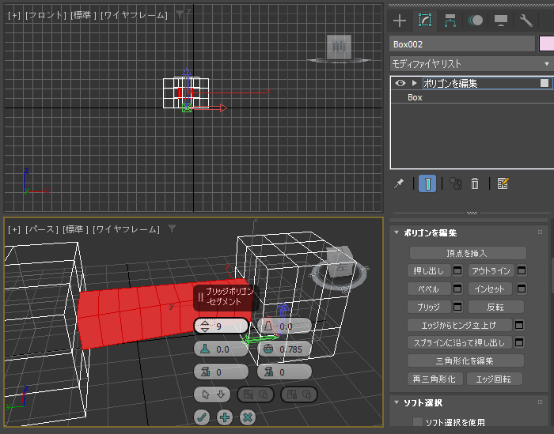Open the Display panel tab
This screenshot has width=554, height=434.
point(501,21)
